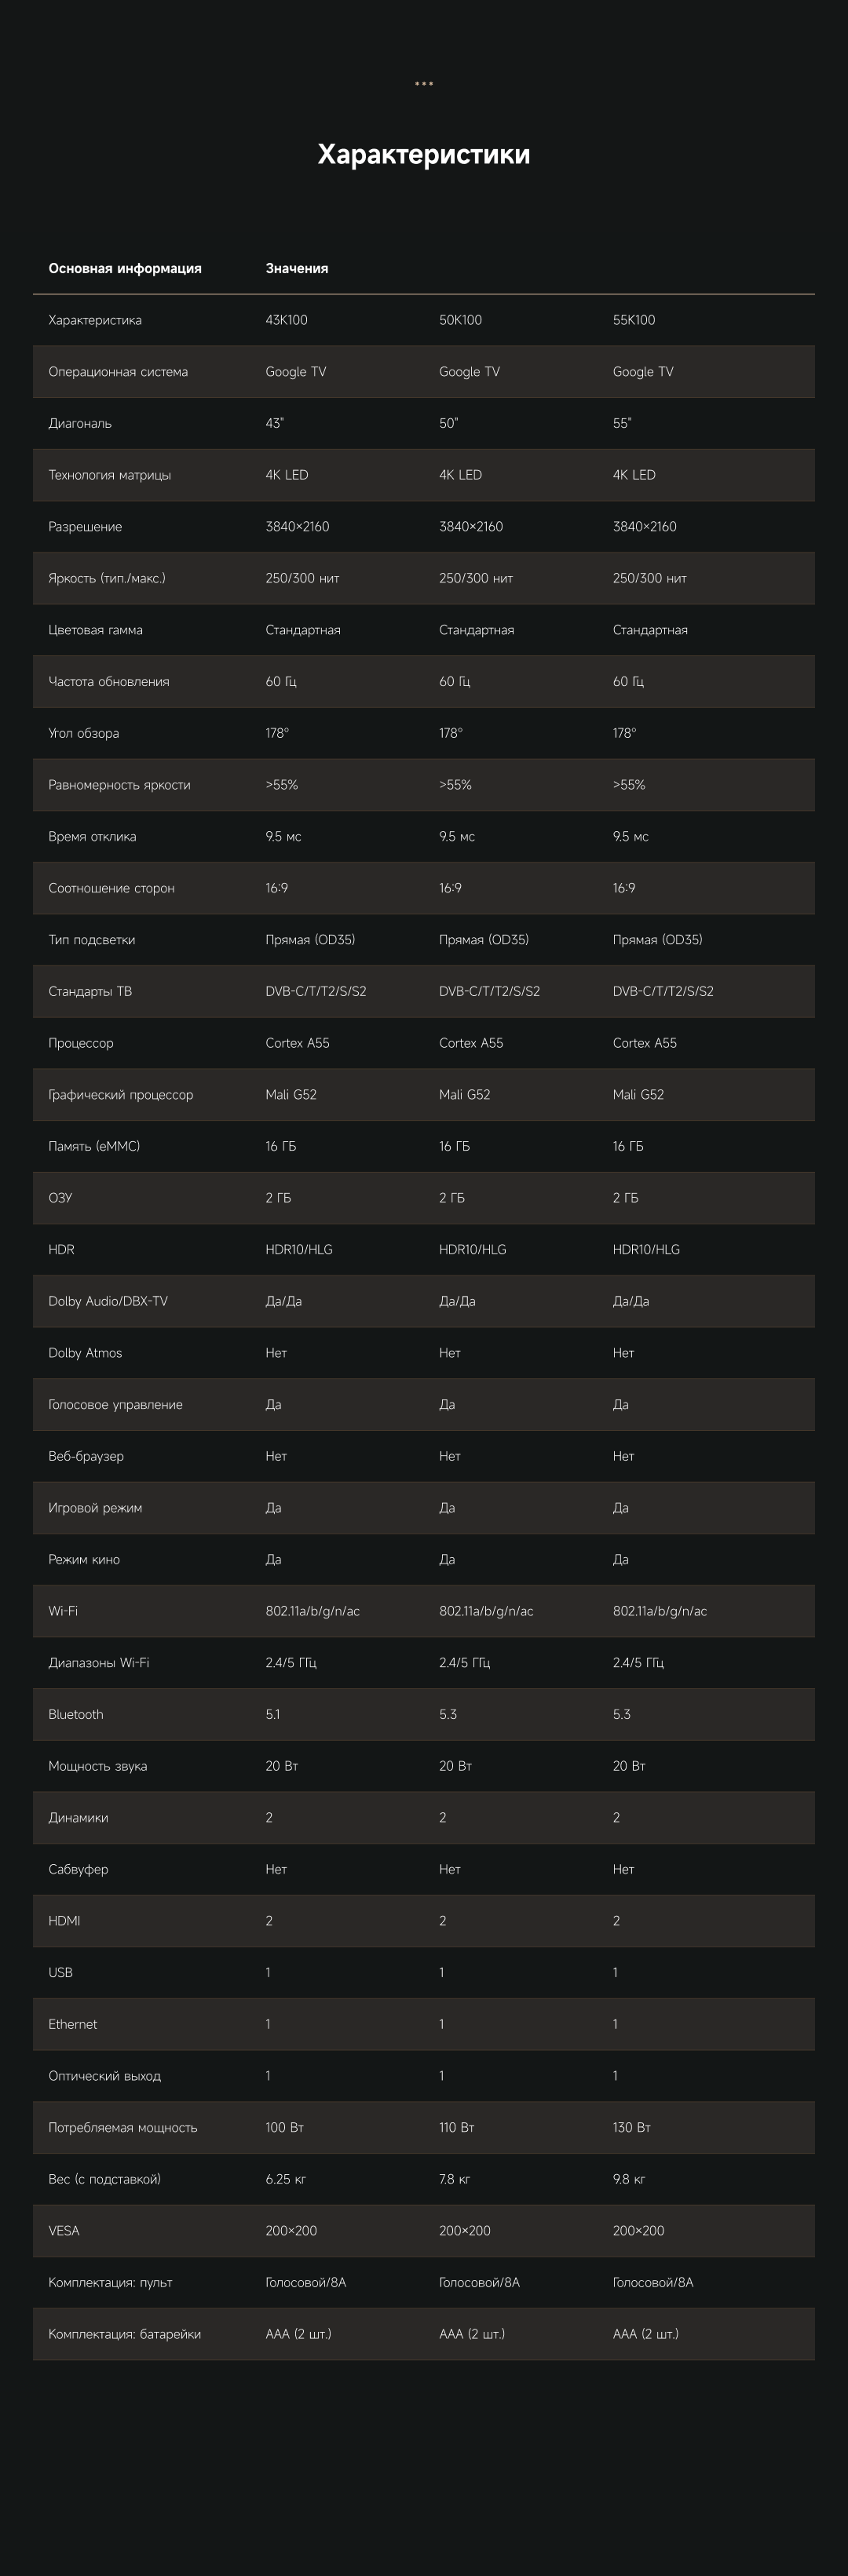848x2576 pixels.
Task: Click the 50K100 model name
Action: [x=460, y=320]
